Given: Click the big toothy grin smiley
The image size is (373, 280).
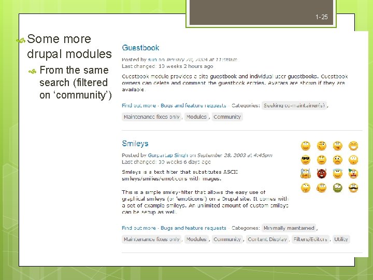Looking at the screenshot, I should [x=353, y=146].
